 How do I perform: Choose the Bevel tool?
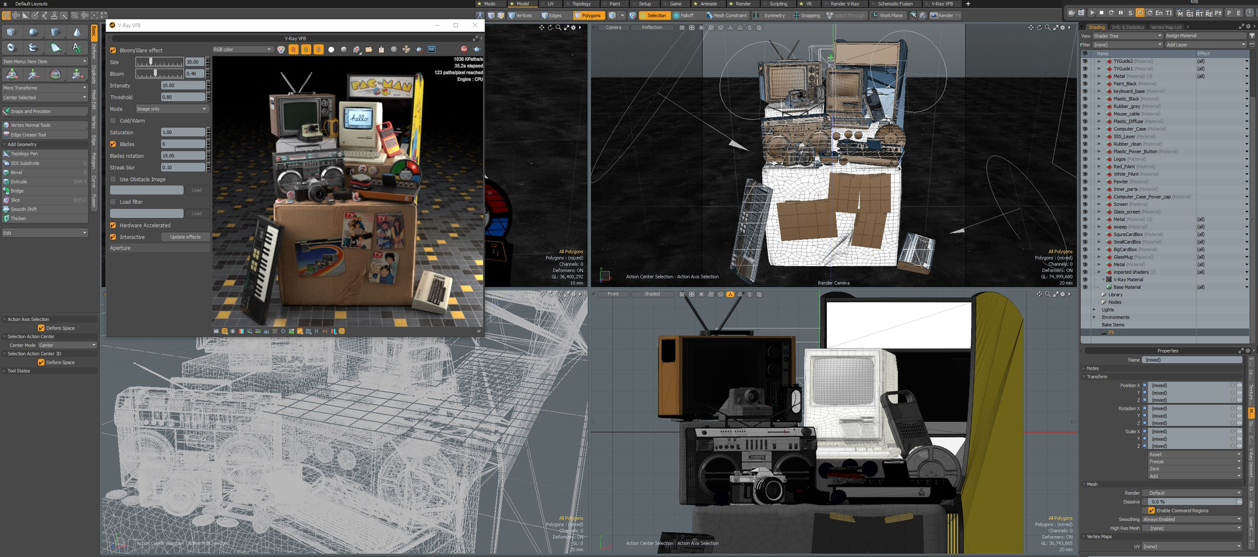pos(45,172)
